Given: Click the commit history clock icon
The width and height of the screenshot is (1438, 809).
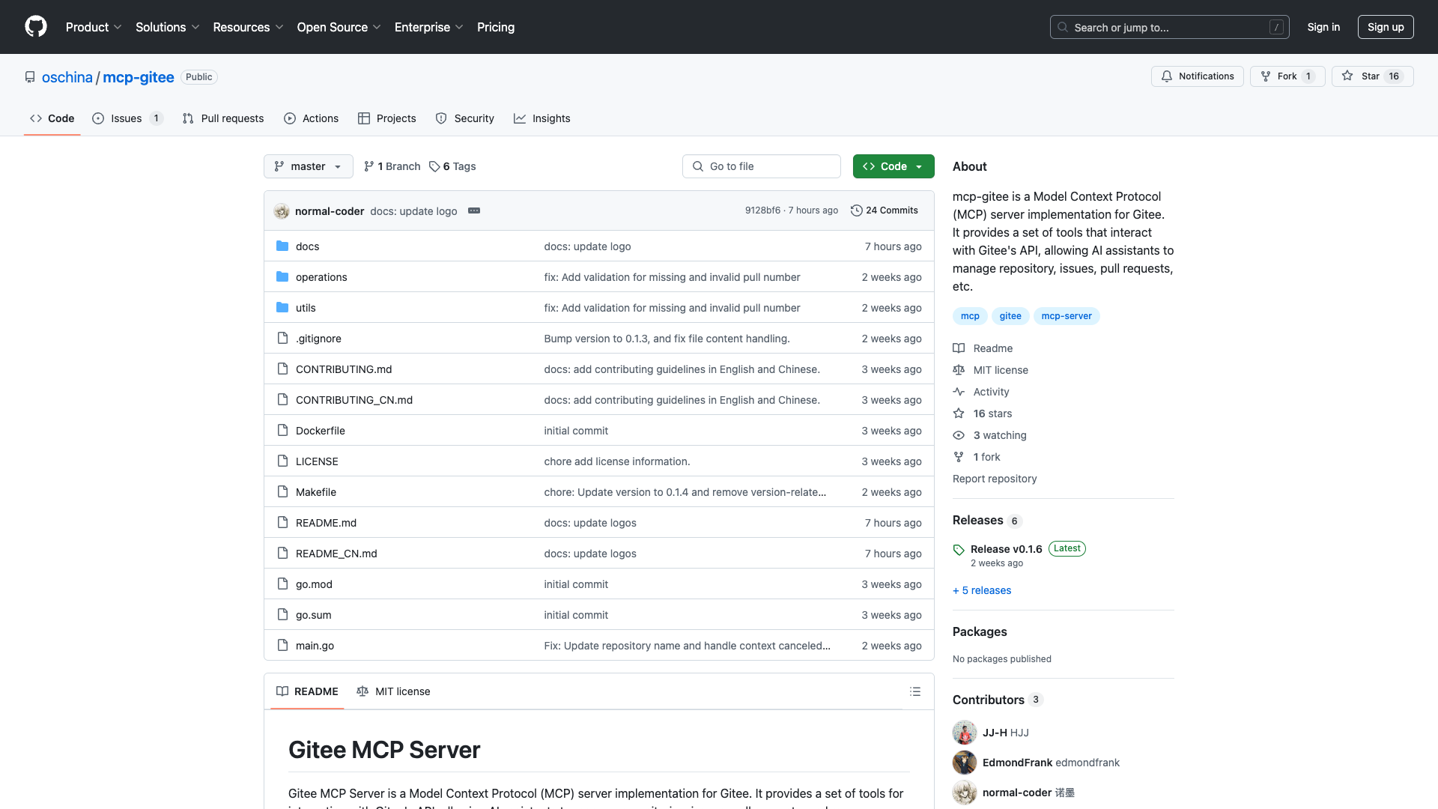Looking at the screenshot, I should (x=856, y=210).
